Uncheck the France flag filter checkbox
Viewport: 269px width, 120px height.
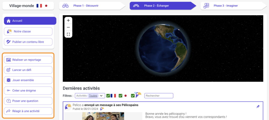coord(108,96)
